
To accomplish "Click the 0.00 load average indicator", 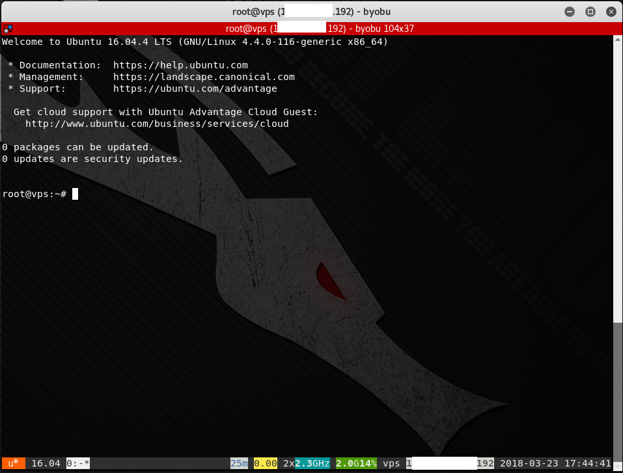I will pyautogui.click(x=266, y=463).
